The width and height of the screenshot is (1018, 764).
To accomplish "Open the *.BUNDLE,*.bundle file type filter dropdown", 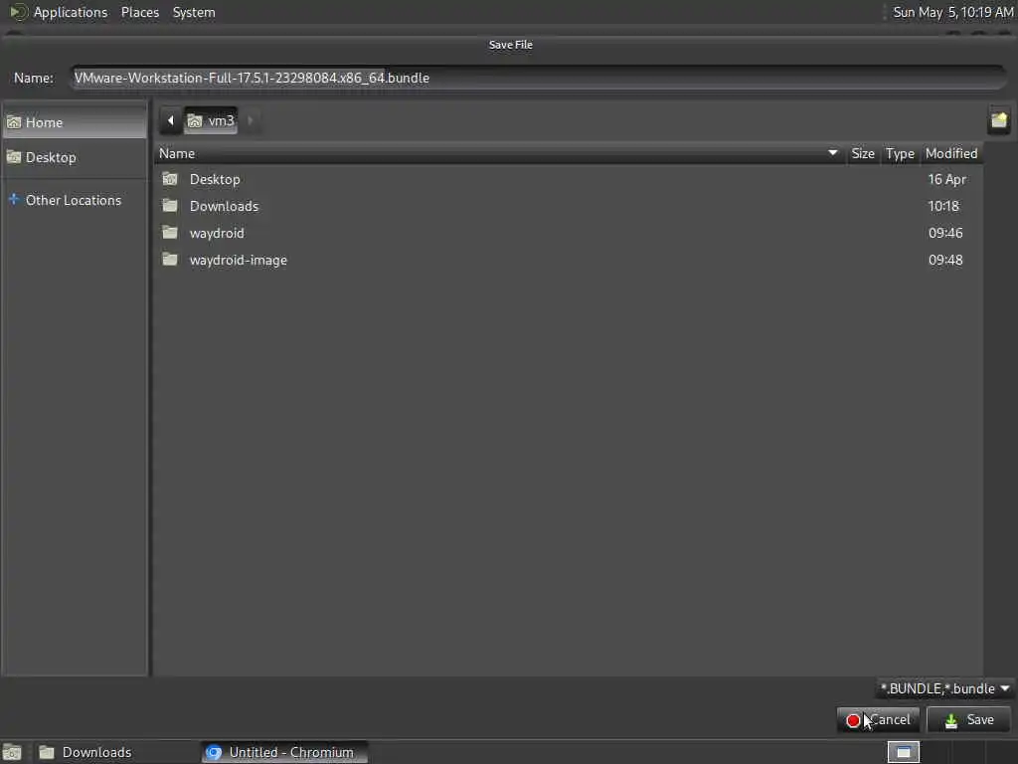I will point(944,688).
